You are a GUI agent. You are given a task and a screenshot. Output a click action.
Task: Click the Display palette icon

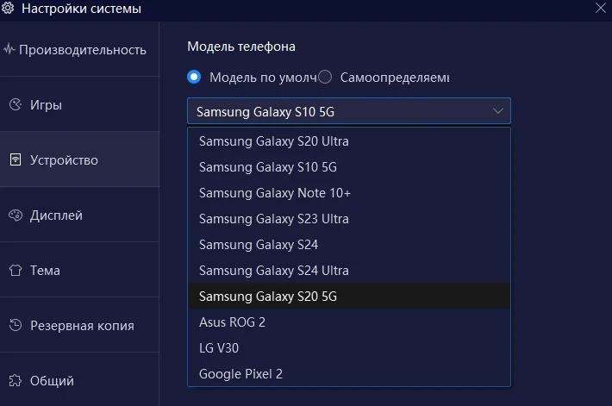(16, 215)
